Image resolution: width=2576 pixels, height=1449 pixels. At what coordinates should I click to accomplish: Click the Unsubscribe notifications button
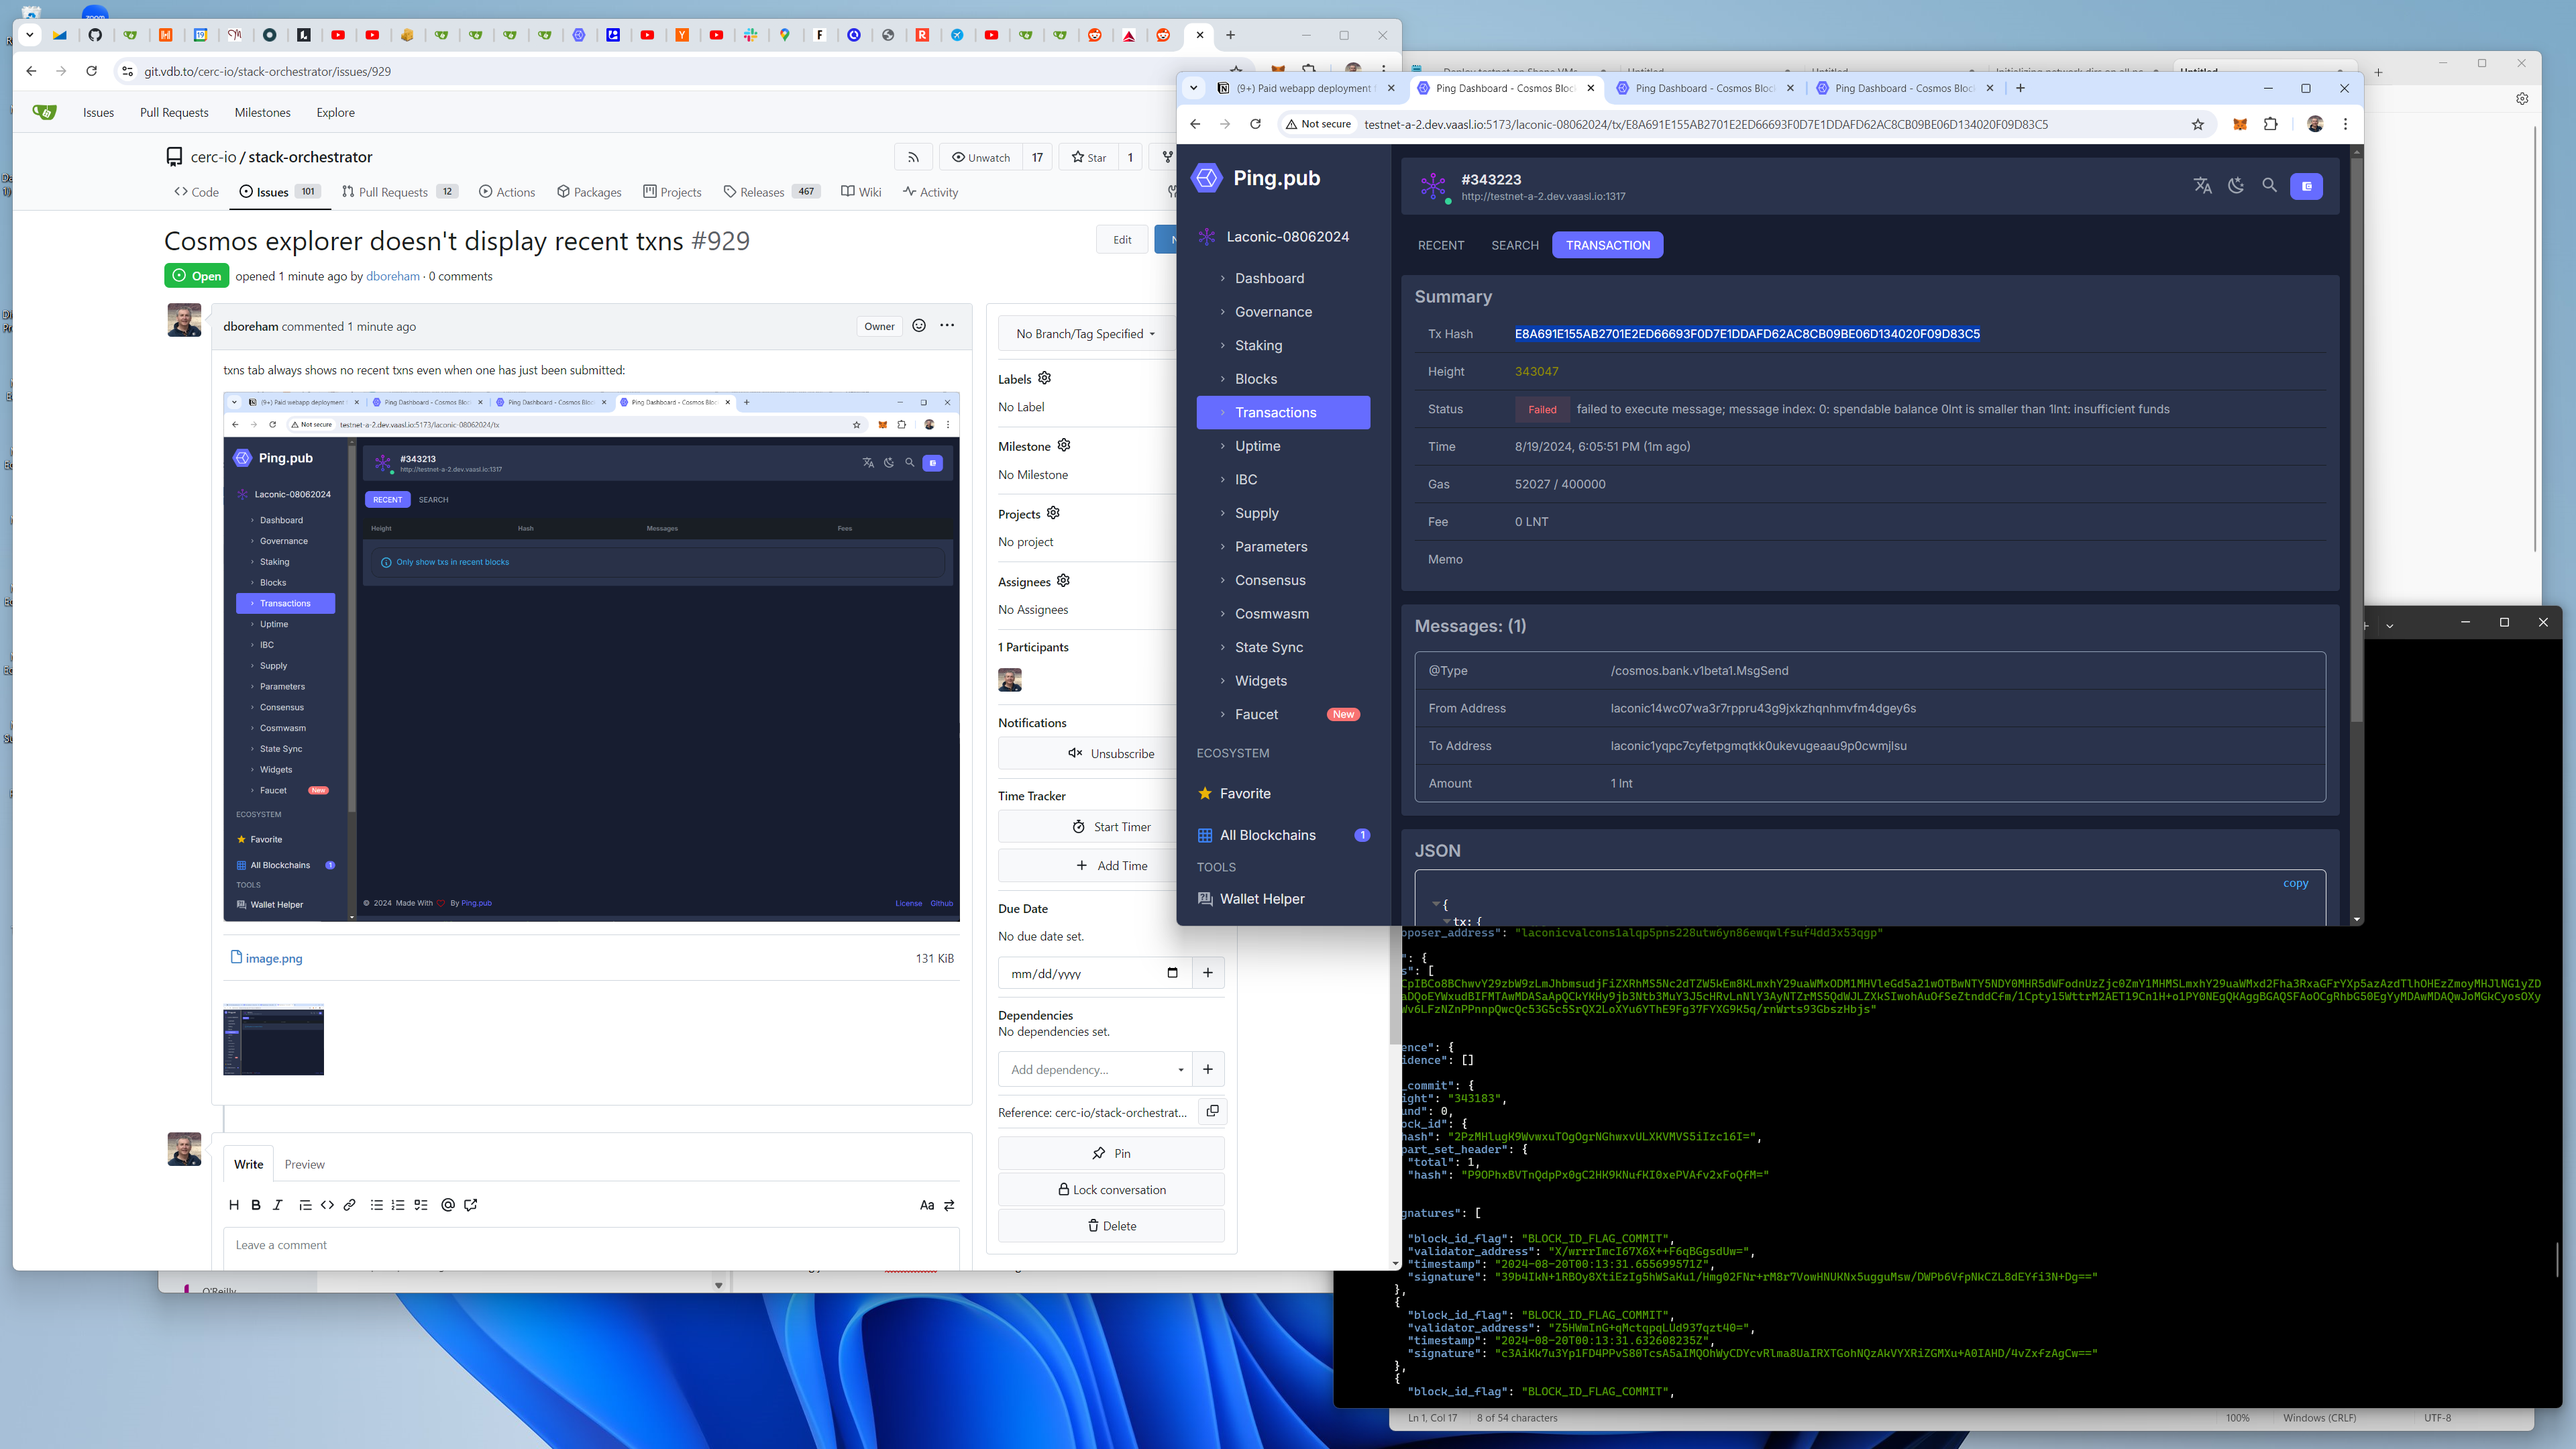click(1111, 753)
